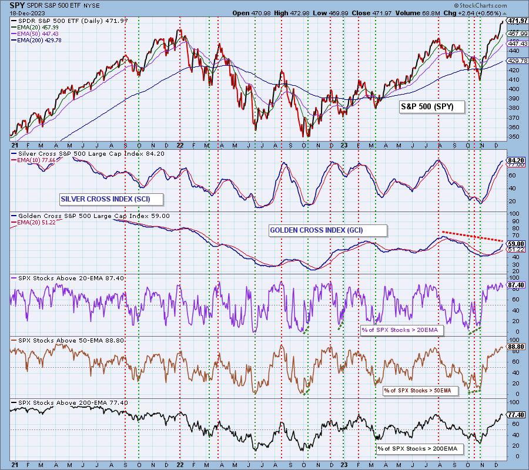Click the SILVER CROSS INDEX (SCI) label
The image size is (529, 470).
point(111,199)
